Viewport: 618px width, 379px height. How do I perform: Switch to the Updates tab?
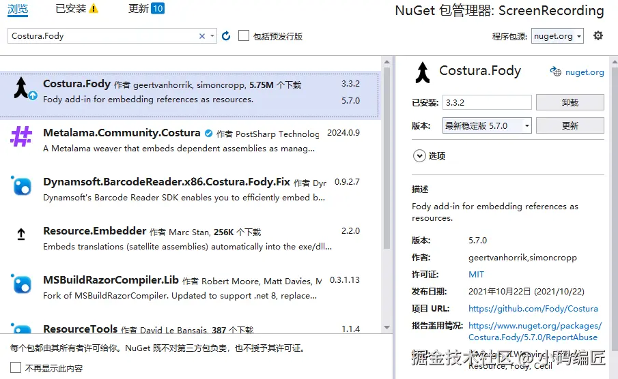139,8
